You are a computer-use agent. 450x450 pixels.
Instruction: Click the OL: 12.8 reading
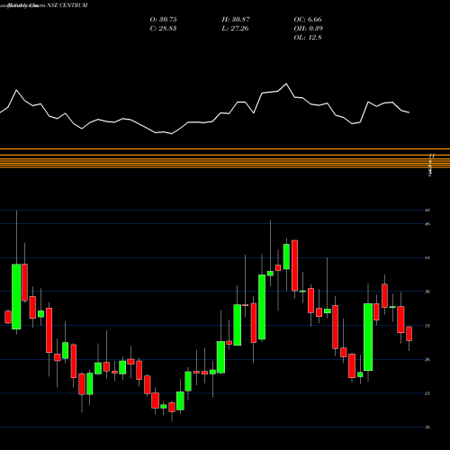click(x=308, y=38)
